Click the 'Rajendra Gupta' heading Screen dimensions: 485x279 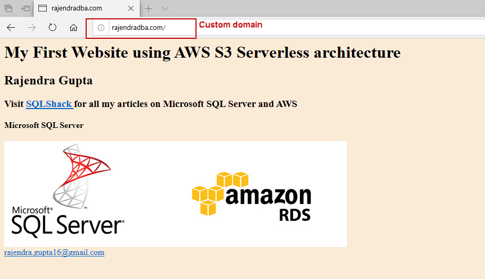[x=48, y=81]
